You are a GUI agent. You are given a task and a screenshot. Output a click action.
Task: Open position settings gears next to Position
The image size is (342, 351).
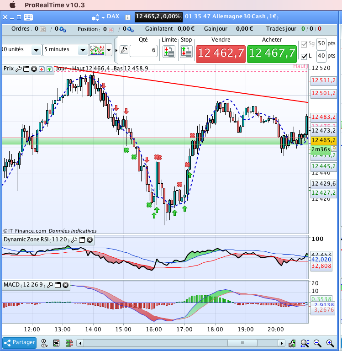click(131, 29)
